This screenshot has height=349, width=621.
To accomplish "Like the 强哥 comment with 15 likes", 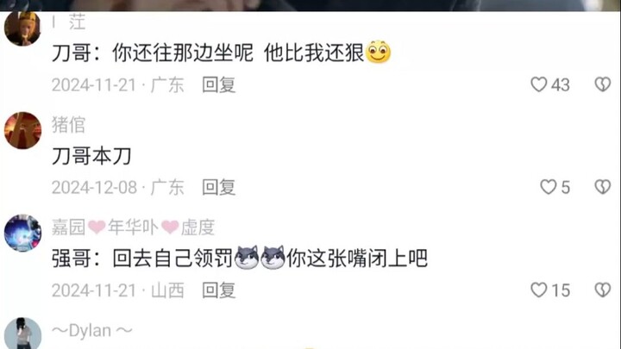I will 550,290.
